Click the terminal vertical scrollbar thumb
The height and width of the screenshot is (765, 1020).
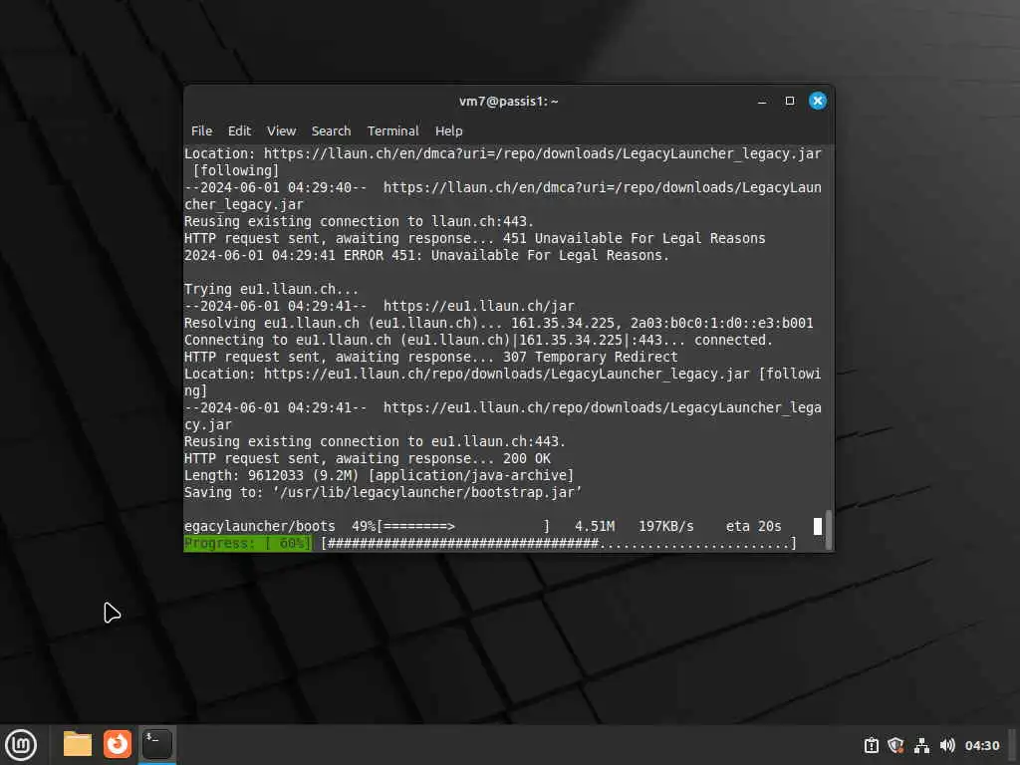tap(829, 530)
